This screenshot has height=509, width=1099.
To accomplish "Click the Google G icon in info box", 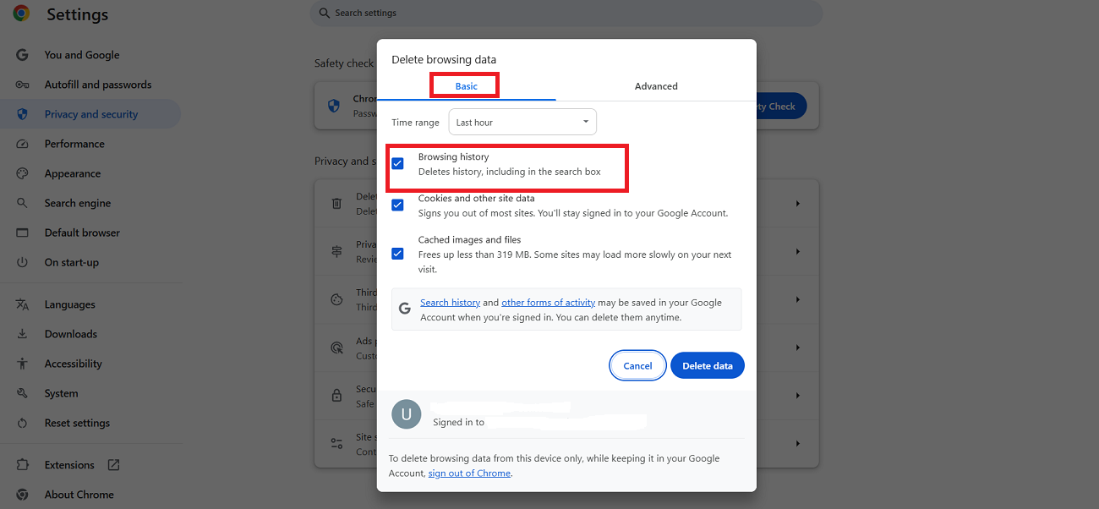I will [405, 309].
